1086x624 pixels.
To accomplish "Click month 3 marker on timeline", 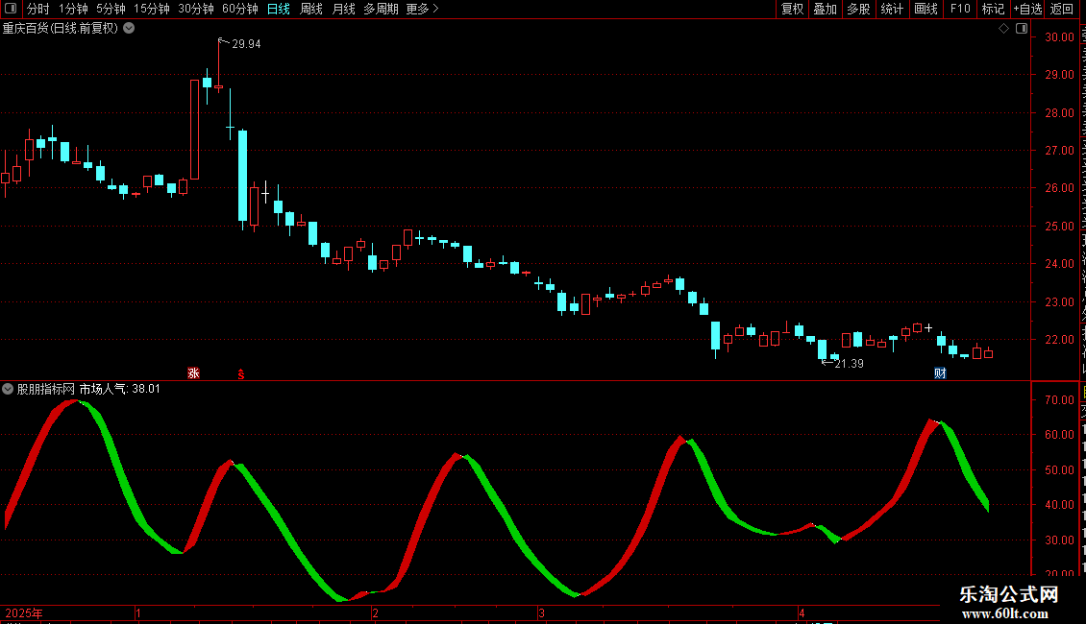I will [x=542, y=612].
